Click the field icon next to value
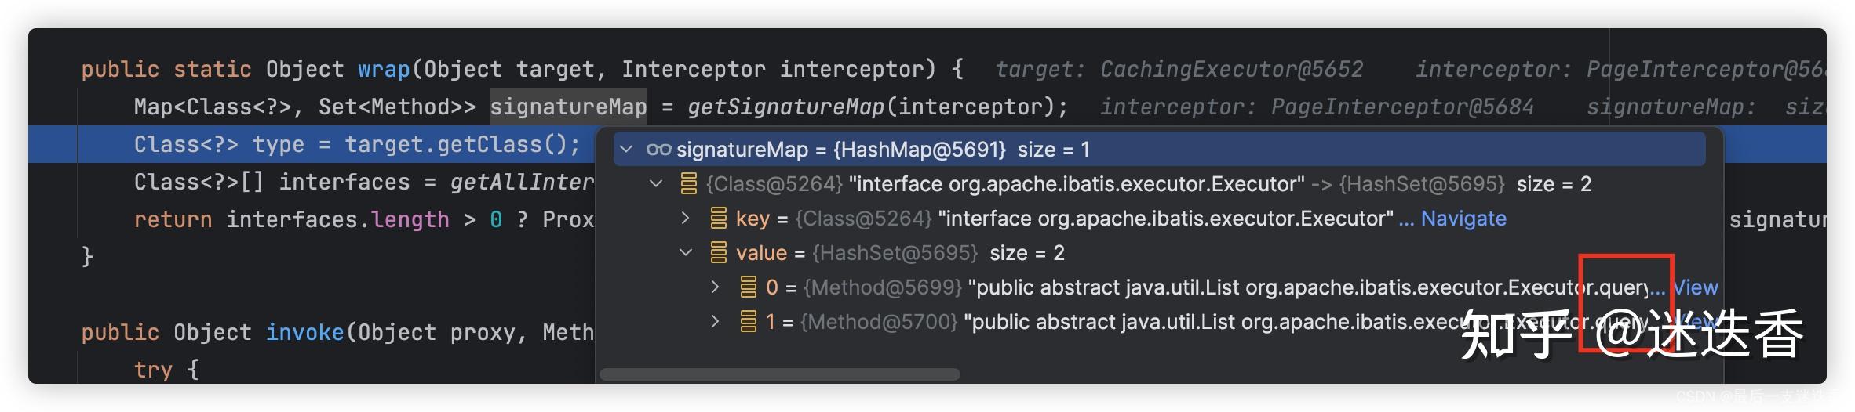This screenshot has width=1855, height=412. click(719, 252)
